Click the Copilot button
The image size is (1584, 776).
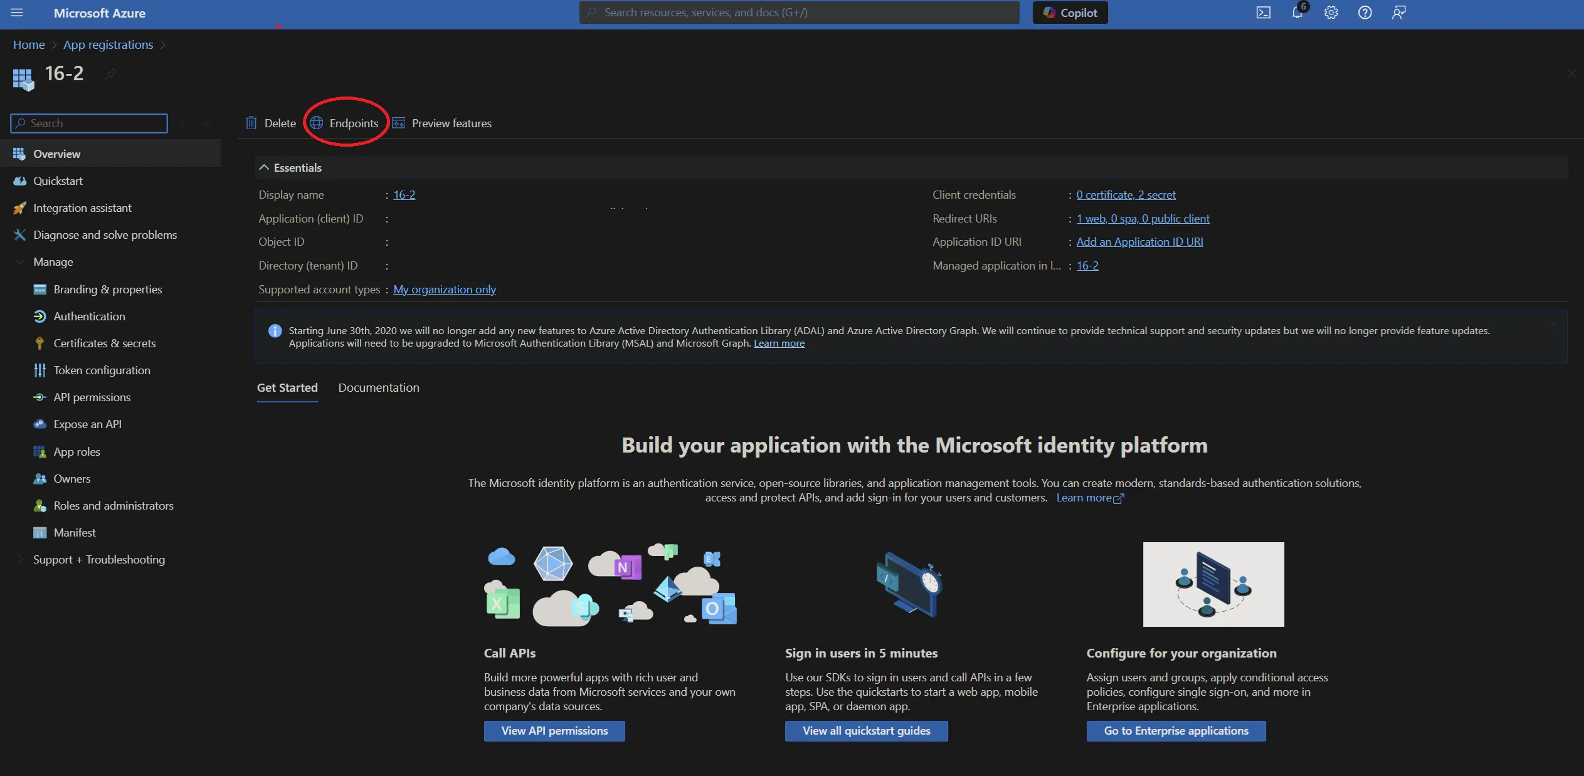[x=1070, y=13]
